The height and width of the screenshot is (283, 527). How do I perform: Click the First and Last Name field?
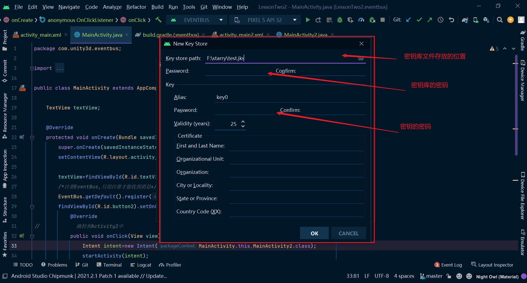click(x=296, y=146)
